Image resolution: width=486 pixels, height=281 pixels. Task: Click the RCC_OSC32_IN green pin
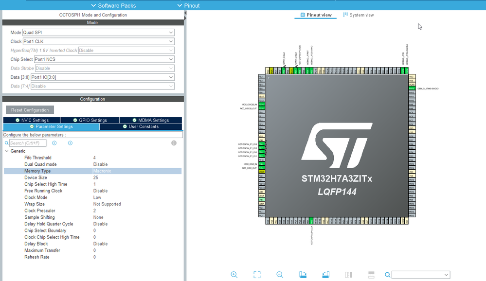[262, 105]
